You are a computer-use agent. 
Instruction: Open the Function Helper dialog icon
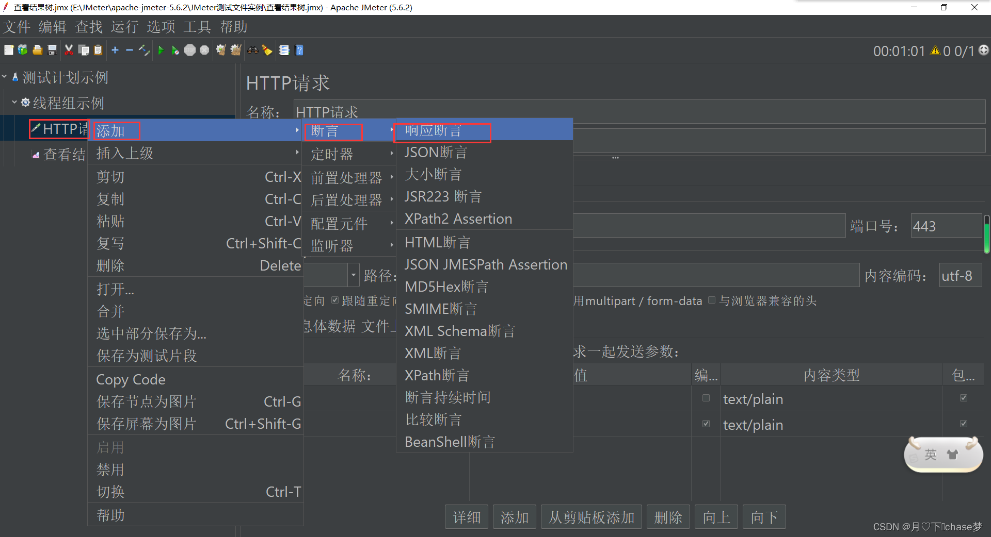click(284, 50)
